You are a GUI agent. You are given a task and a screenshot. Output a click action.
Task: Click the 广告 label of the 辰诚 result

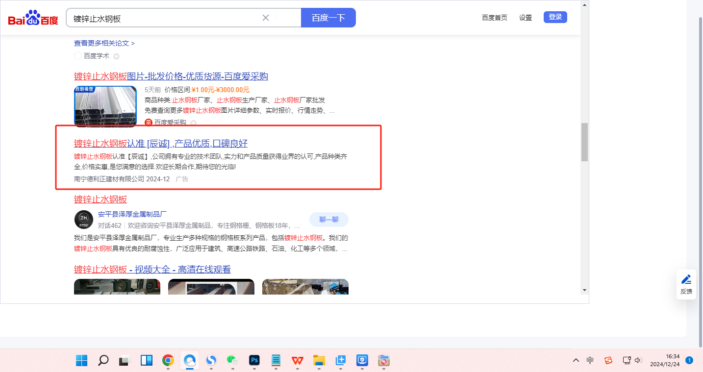pyautogui.click(x=182, y=179)
